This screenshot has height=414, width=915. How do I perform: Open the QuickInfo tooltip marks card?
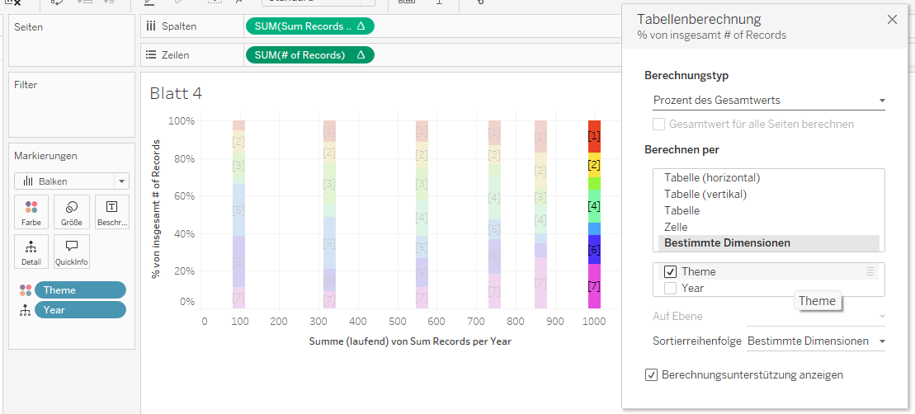point(72,252)
